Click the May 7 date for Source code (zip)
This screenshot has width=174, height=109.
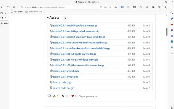[x=146, y=82]
